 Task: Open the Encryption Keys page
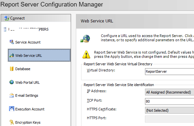click(x=28, y=122)
